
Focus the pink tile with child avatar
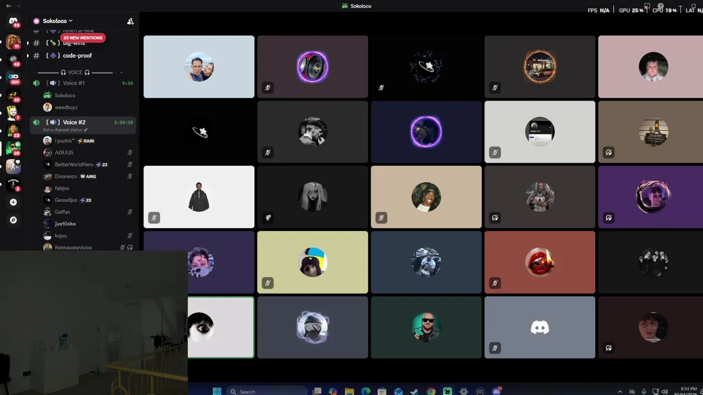pos(650,67)
